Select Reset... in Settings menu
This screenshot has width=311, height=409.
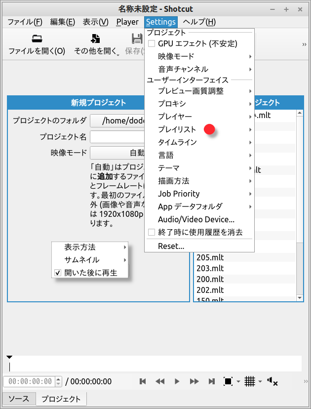pyautogui.click(x=171, y=246)
